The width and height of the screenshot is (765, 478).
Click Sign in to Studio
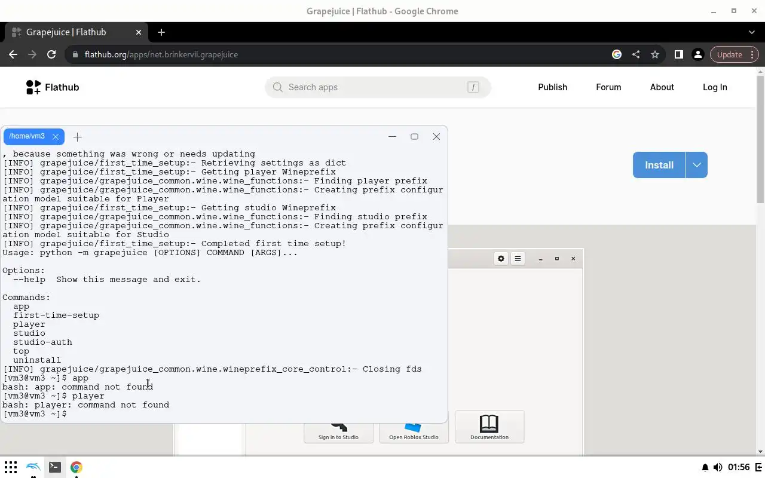click(338, 433)
